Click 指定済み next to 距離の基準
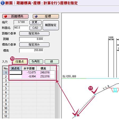The image size is (119, 119). pyautogui.click(x=34, y=34)
